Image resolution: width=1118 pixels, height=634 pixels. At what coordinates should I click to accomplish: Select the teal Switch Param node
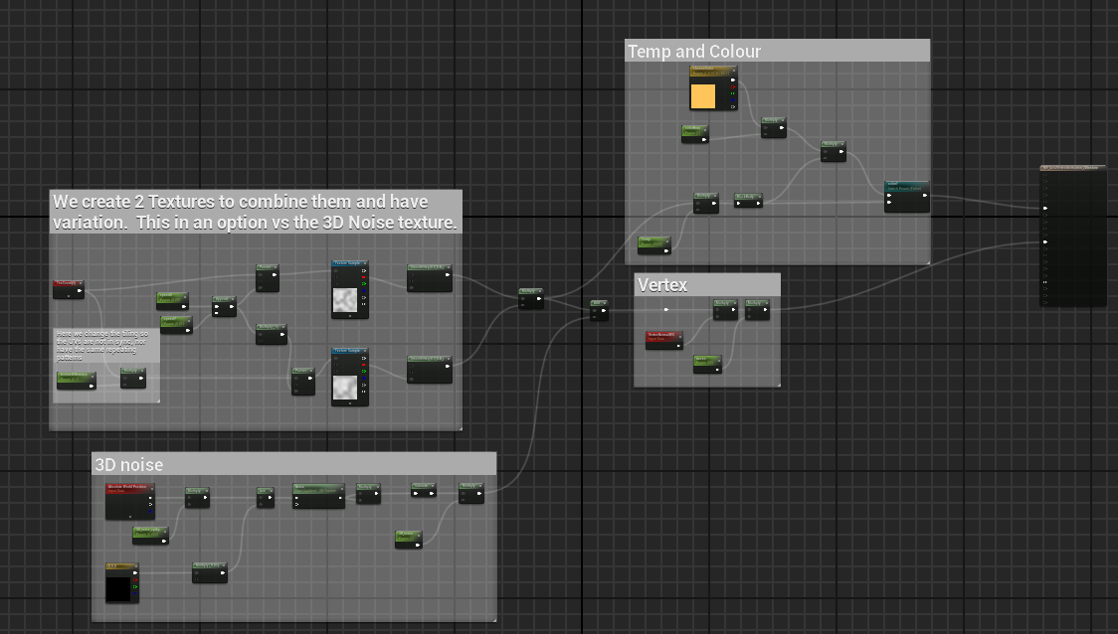coord(906,185)
